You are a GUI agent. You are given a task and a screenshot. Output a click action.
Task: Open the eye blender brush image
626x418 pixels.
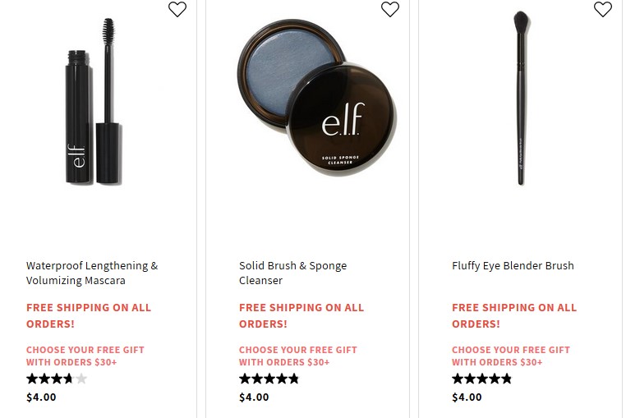tap(521, 99)
